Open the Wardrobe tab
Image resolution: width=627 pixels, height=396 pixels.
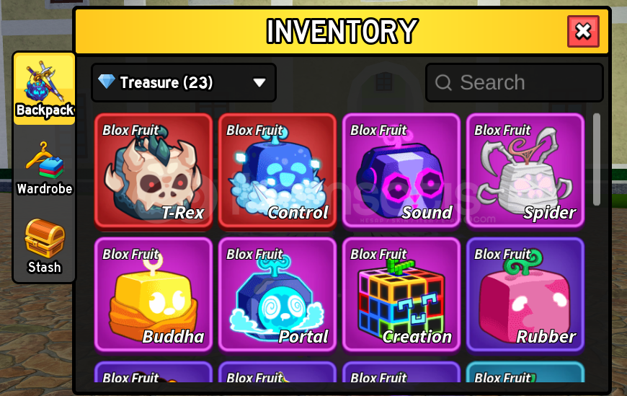45,168
